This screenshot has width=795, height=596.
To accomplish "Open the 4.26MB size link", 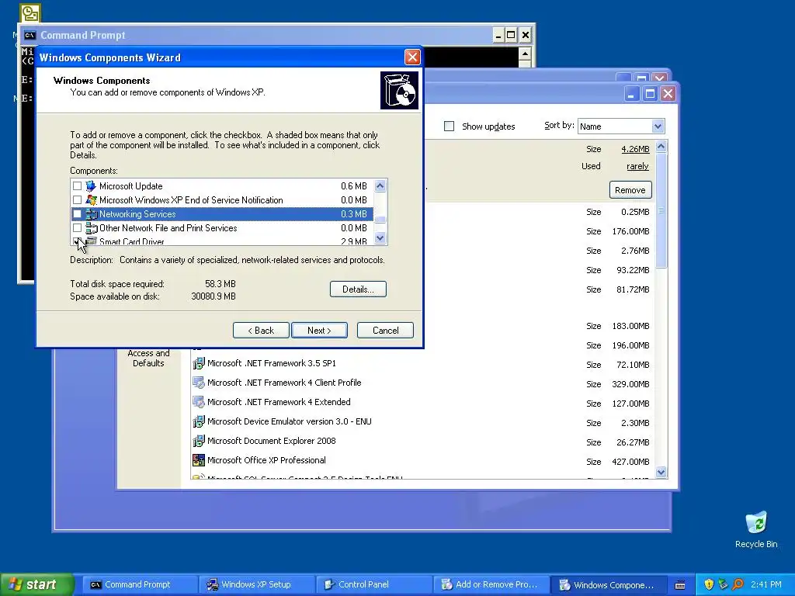I will point(635,149).
